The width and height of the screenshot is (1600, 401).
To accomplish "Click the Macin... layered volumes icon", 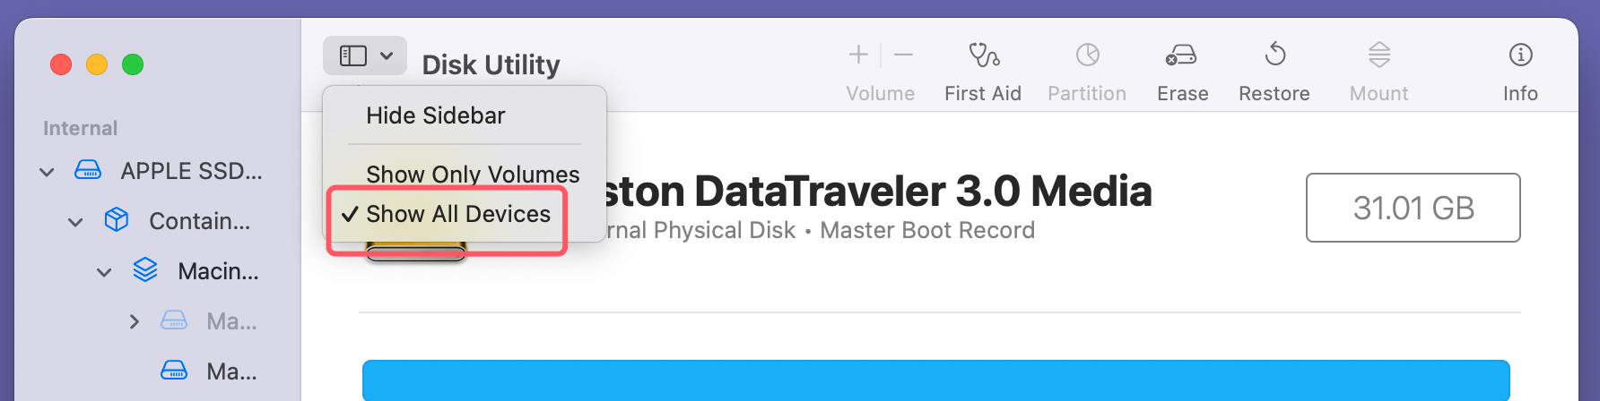I will point(145,270).
